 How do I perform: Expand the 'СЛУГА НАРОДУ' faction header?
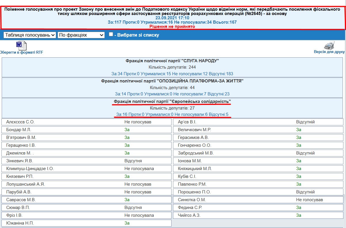[172, 61]
